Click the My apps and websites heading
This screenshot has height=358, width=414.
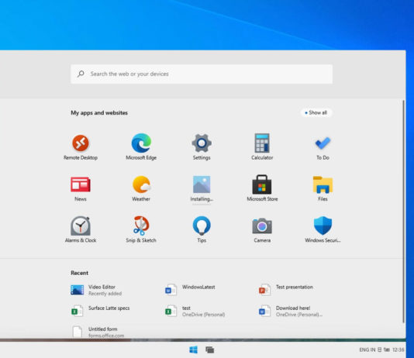point(99,112)
